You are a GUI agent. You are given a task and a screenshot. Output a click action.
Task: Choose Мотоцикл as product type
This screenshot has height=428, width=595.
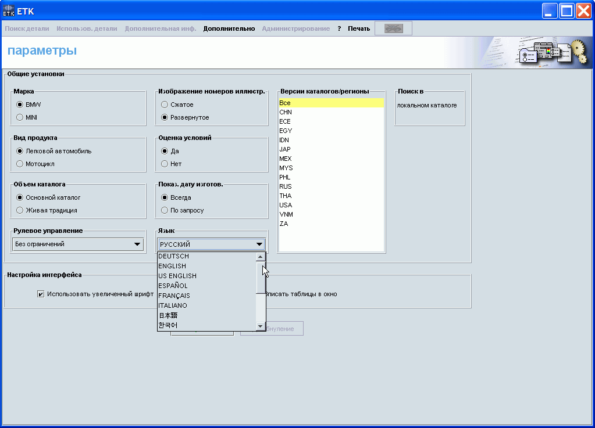pyautogui.click(x=20, y=164)
